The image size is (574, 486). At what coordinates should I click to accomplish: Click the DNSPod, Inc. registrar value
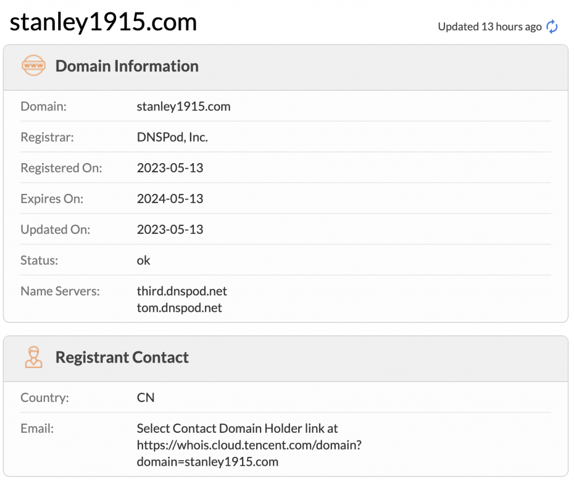pyautogui.click(x=172, y=137)
